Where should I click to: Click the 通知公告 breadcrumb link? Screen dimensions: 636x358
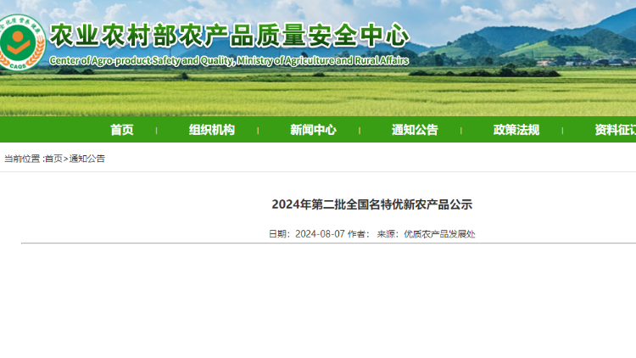[x=87, y=159]
